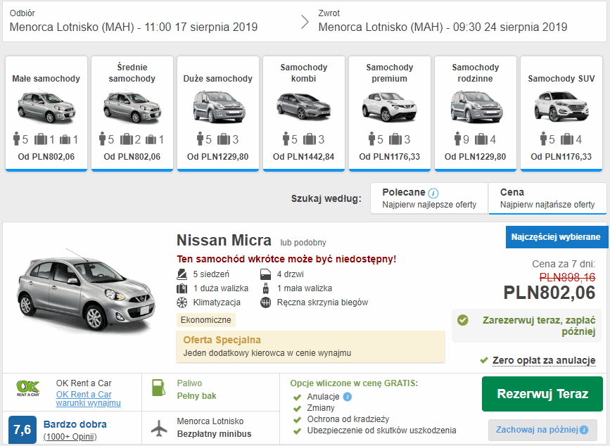
Task: Click the door icon next to 4 drzwi
Action: point(265,274)
